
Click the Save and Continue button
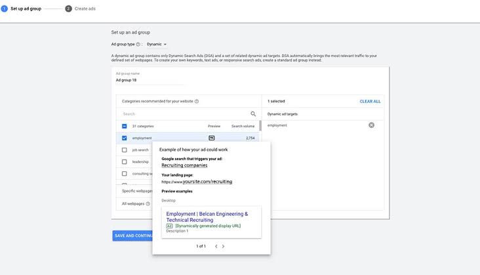pyautogui.click(x=132, y=236)
